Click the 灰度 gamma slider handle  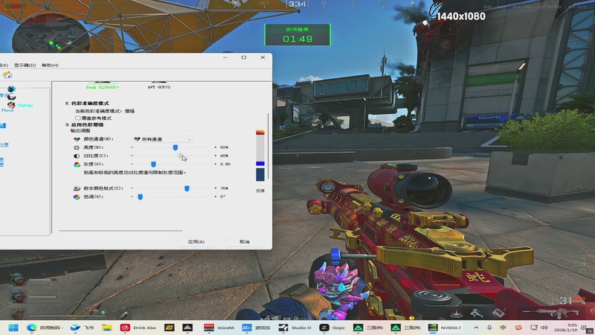[153, 164]
